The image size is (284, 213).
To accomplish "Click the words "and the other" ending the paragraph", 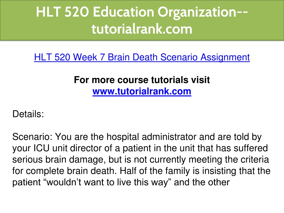I will (202, 182).
